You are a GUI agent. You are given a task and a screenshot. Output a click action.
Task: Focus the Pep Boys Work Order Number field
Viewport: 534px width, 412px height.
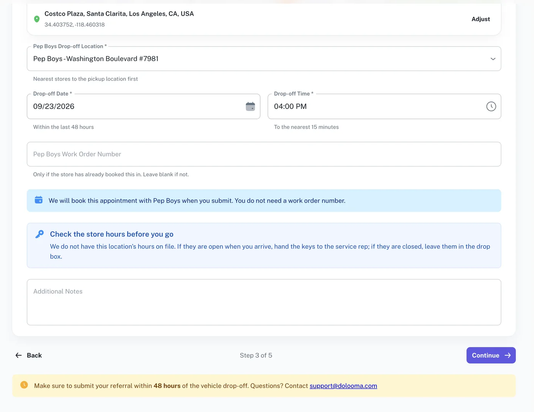pos(264,154)
